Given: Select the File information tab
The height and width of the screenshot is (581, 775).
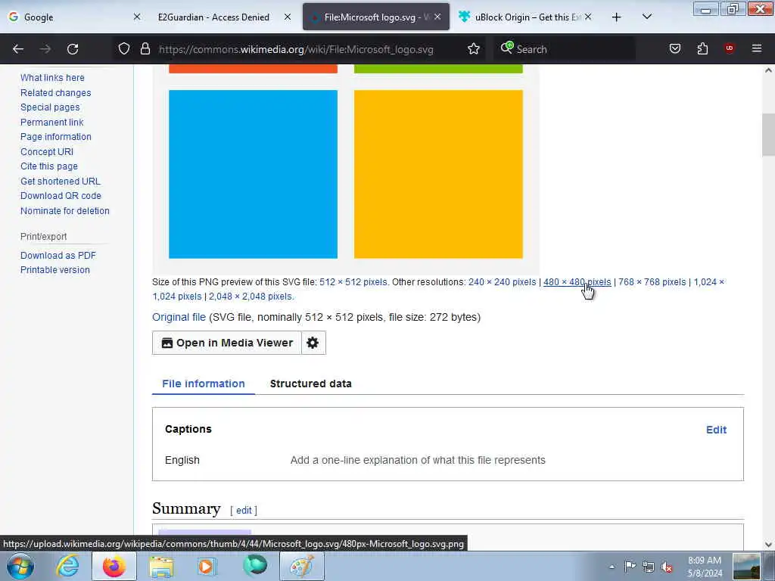Looking at the screenshot, I should (203, 384).
